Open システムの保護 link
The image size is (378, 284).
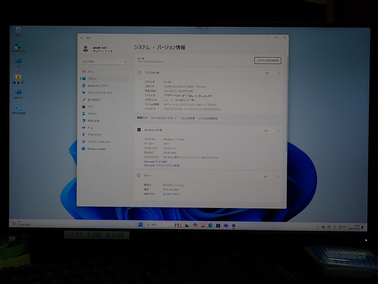click(187, 118)
